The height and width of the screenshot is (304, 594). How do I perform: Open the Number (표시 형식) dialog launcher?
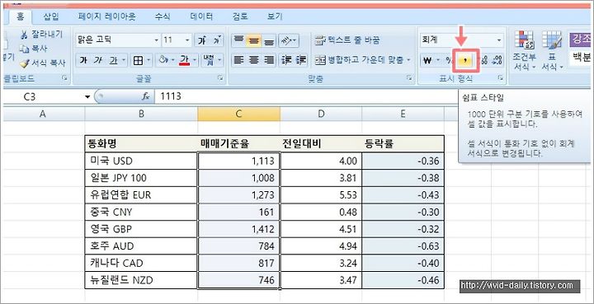501,78
